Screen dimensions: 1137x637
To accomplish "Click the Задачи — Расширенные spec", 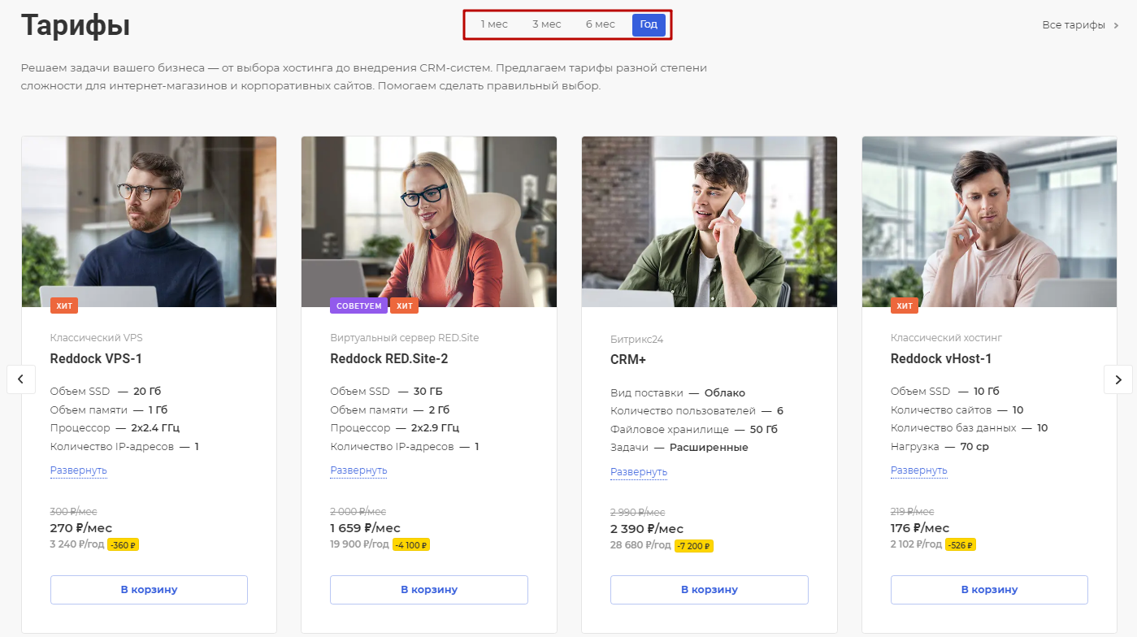I will 679,448.
